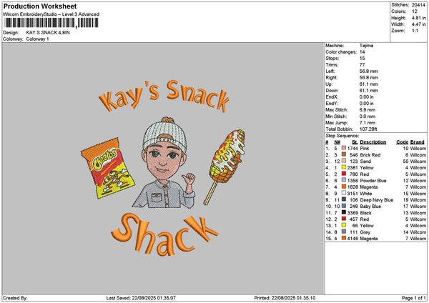Pick the Baby Blue color swatch
The width and height of the screenshot is (429, 303).
point(344,206)
